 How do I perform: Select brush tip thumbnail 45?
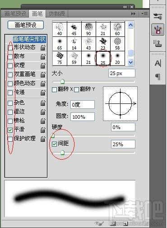74,29
